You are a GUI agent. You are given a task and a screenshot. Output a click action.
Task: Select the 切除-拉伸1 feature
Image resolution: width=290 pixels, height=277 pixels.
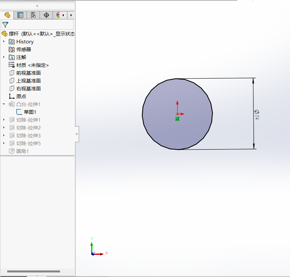(x=28, y=120)
